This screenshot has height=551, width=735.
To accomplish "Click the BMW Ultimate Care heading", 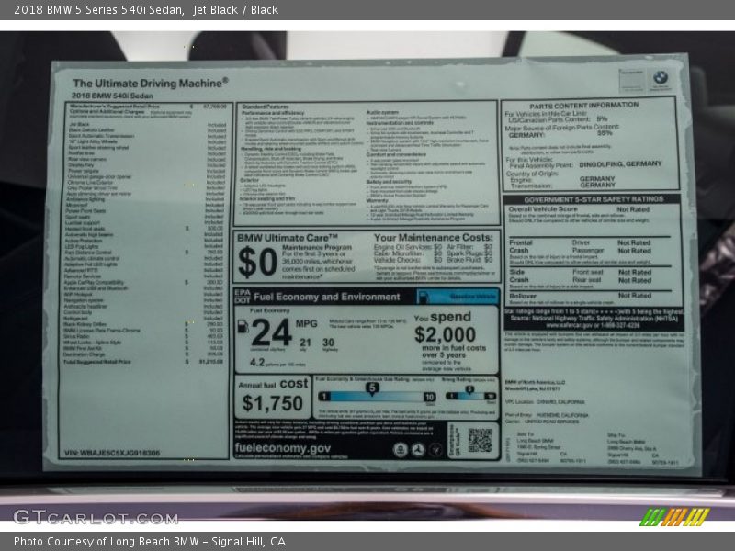I will (x=288, y=238).
